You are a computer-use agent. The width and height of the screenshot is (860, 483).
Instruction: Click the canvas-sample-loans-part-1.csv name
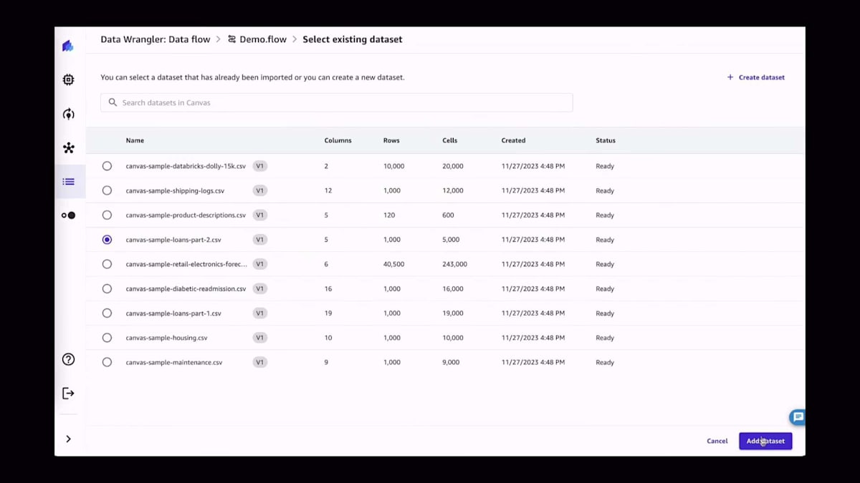coord(173,313)
